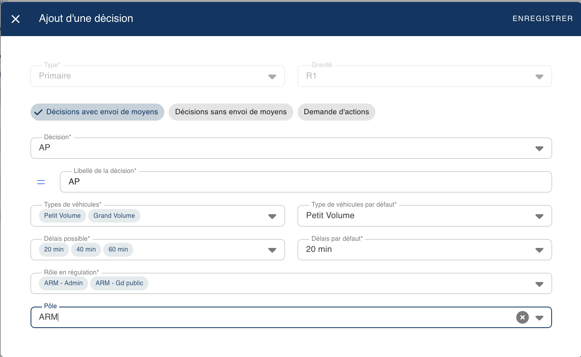Click the 40 min delay chip
Image resolution: width=581 pixels, height=357 pixels.
(86, 250)
